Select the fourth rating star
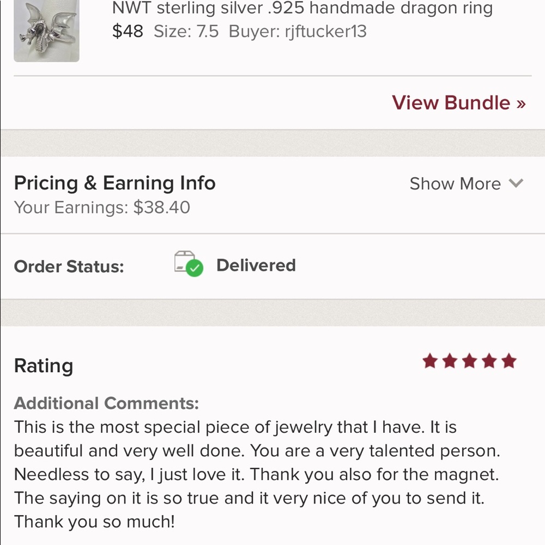The image size is (545, 545). (x=488, y=360)
